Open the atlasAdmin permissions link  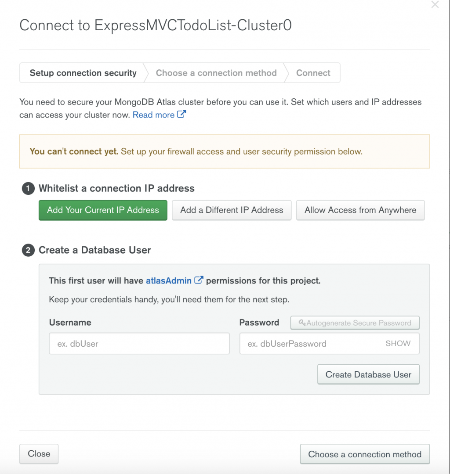point(169,280)
